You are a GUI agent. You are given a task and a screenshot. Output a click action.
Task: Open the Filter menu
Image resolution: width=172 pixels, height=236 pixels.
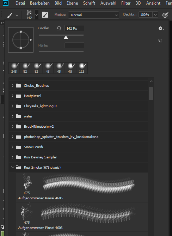point(126,3)
